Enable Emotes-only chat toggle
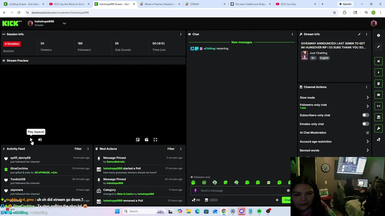Image resolution: width=385 pixels, height=216 pixels. pos(365,124)
